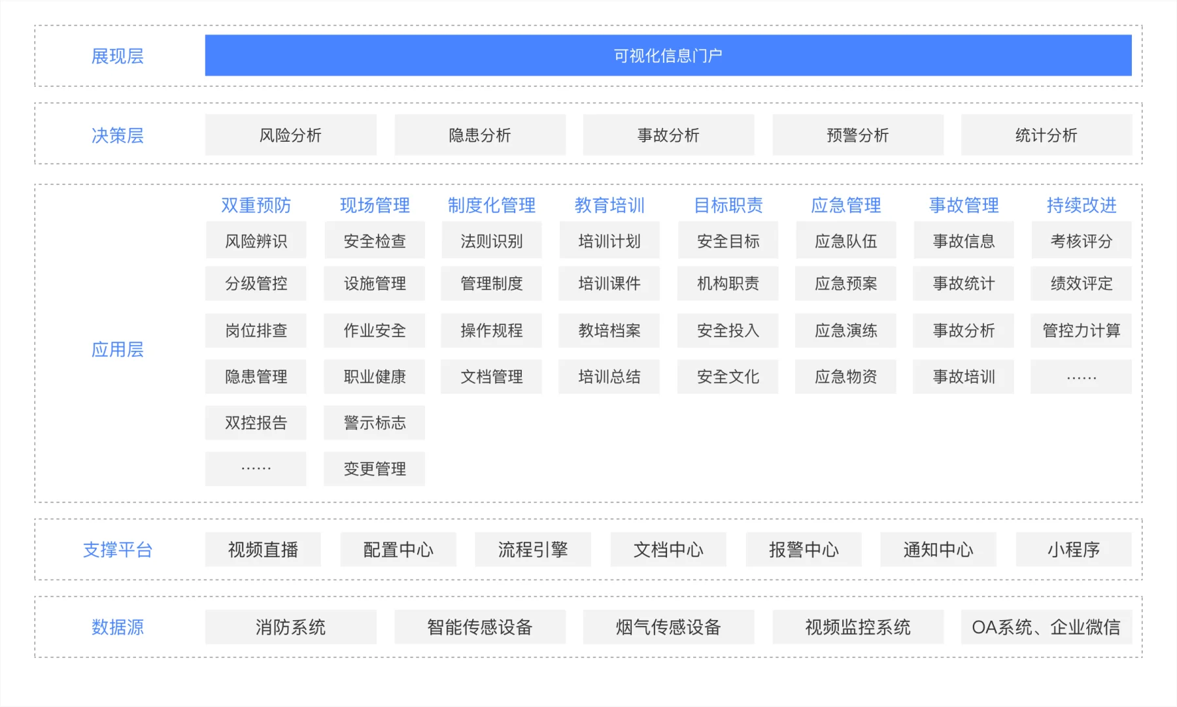
Task: Open 管控力计算 module
Action: pos(1082,331)
